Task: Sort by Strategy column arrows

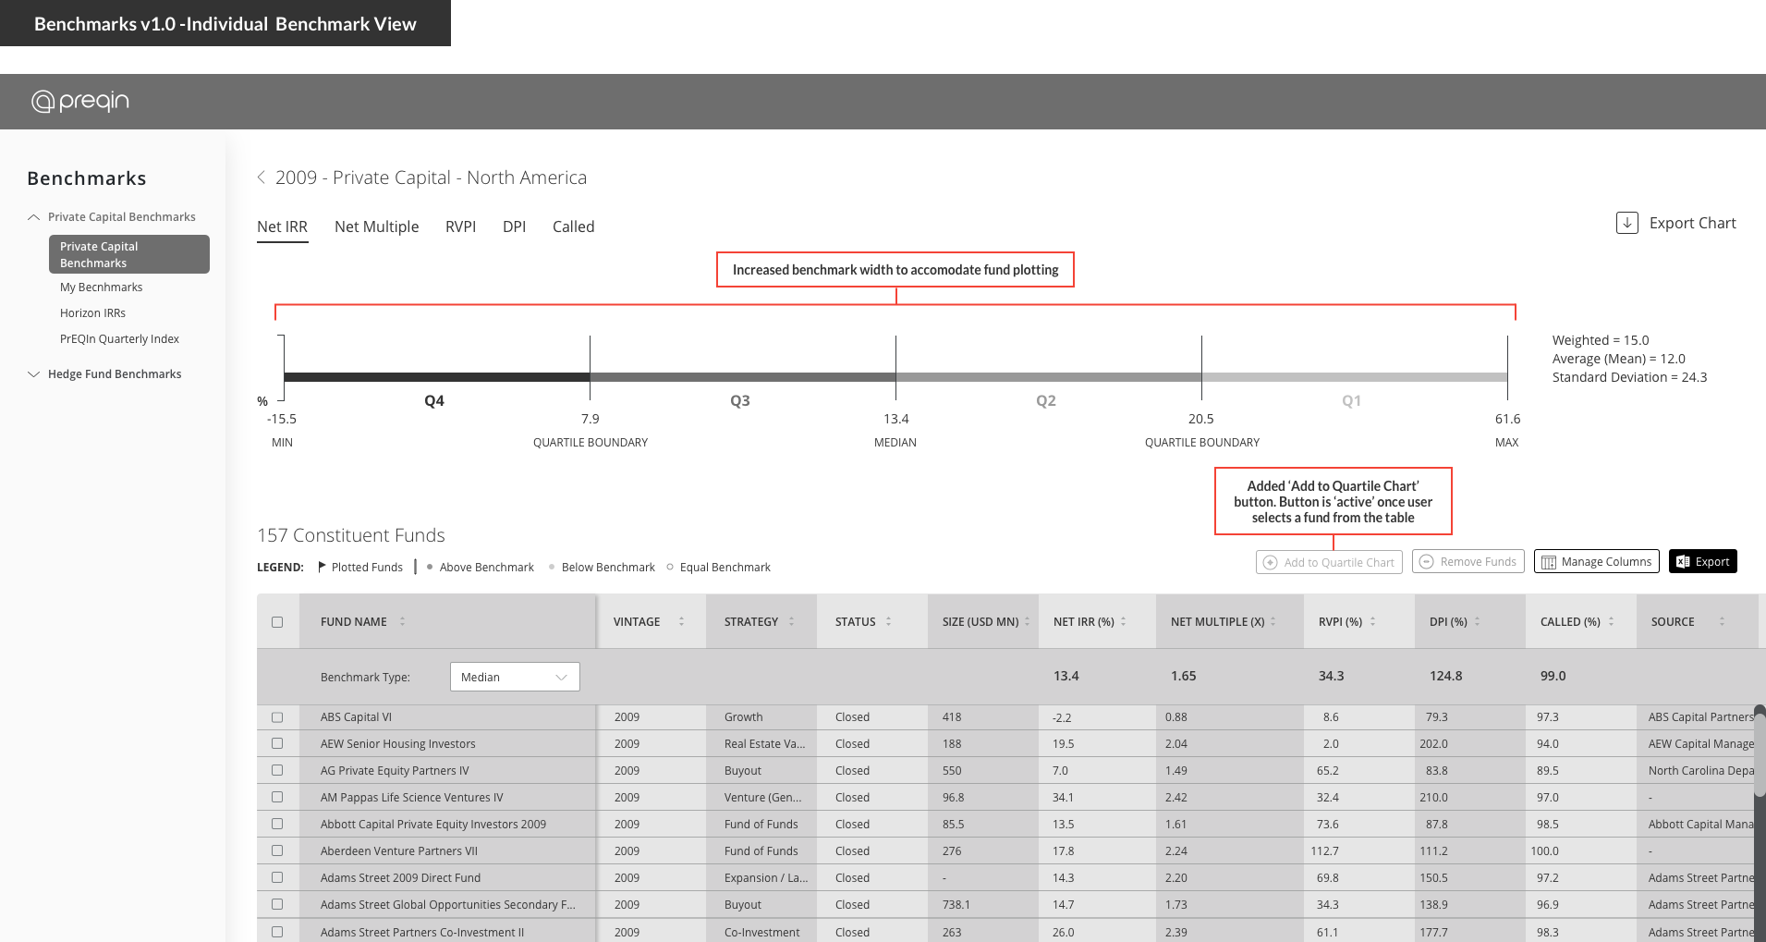Action: [791, 621]
